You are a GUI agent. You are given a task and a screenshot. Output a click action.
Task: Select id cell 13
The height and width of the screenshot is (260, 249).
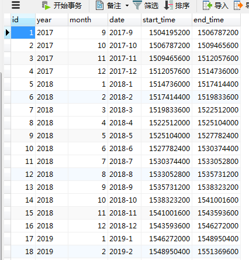click(23, 187)
